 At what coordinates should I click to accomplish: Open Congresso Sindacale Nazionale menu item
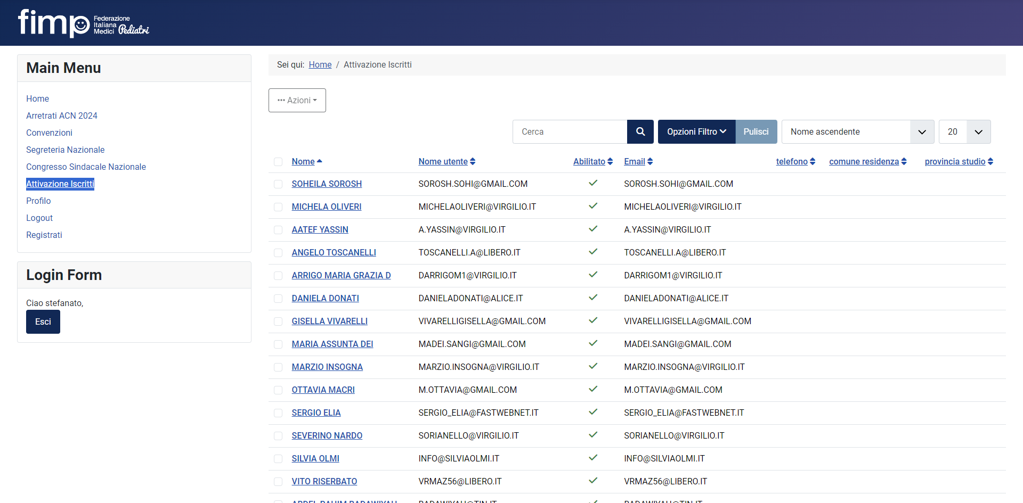[86, 167]
